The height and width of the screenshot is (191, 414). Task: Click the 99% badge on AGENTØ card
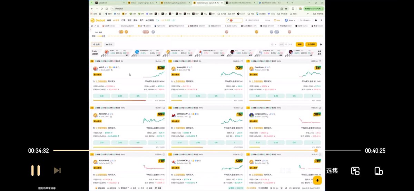tap(161, 114)
